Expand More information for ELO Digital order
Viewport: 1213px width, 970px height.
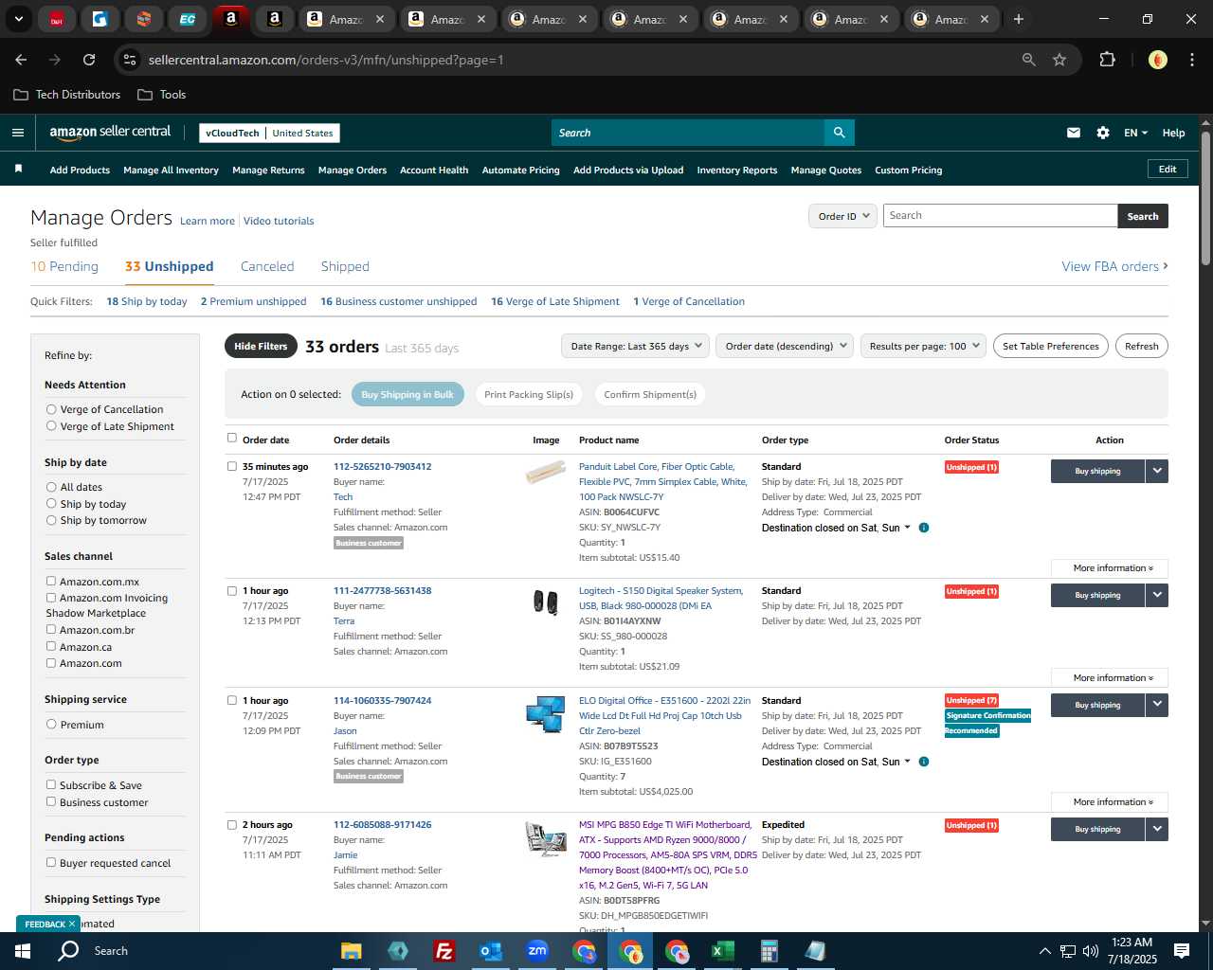pyautogui.click(x=1110, y=801)
